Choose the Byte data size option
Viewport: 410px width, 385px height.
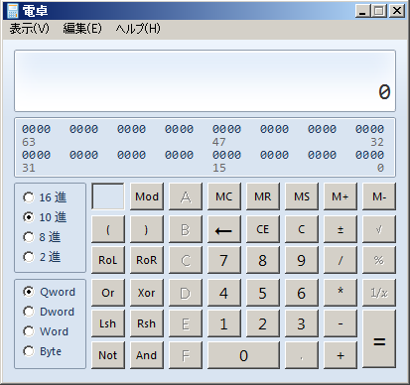(x=42, y=351)
